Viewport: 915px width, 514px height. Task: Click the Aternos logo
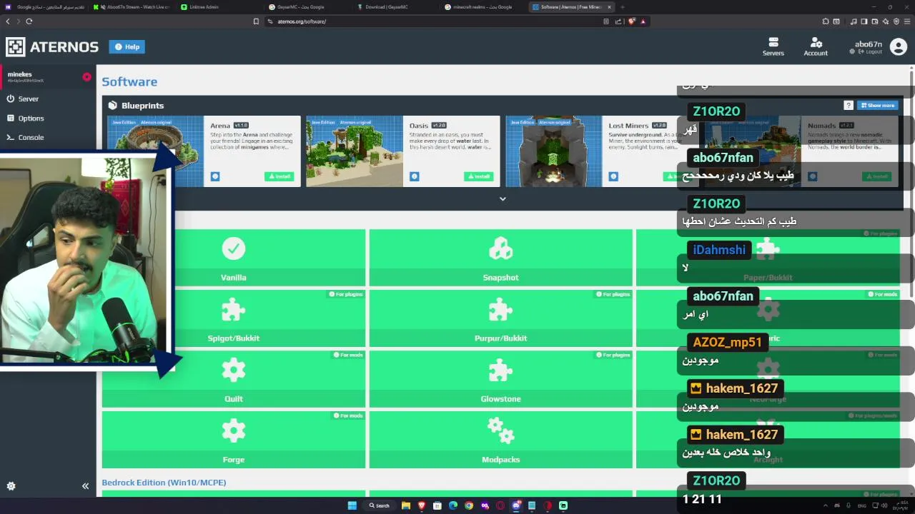point(52,47)
